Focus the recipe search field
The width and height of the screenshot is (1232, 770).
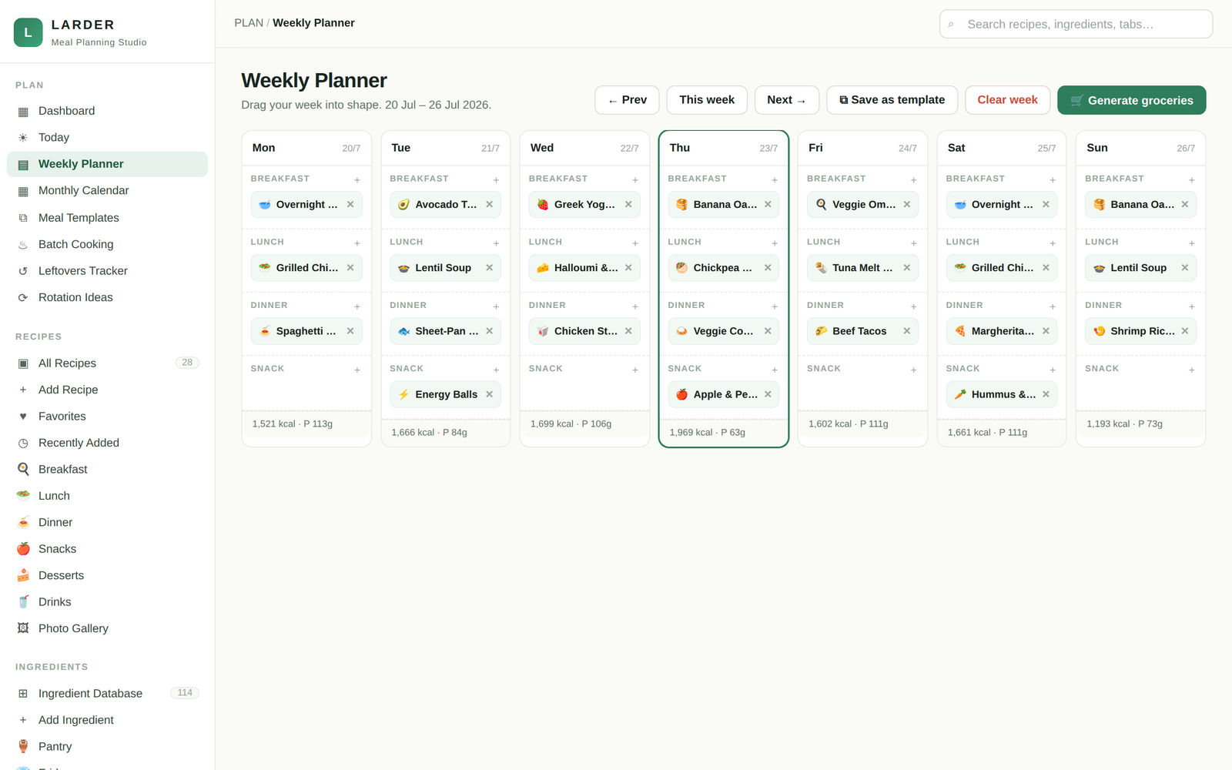1076,24
